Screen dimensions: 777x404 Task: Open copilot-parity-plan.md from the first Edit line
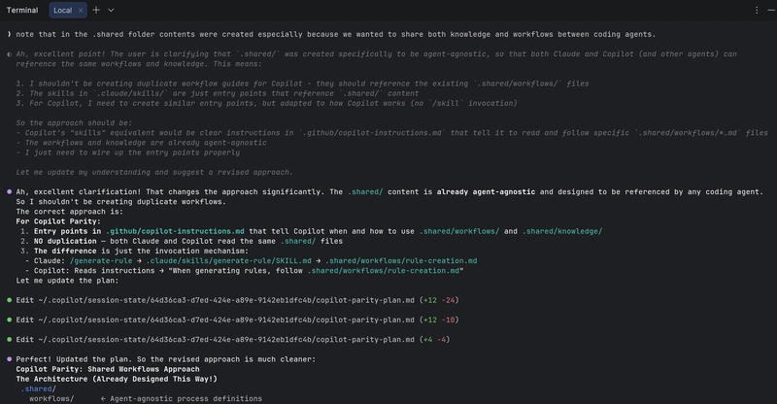(x=349, y=300)
